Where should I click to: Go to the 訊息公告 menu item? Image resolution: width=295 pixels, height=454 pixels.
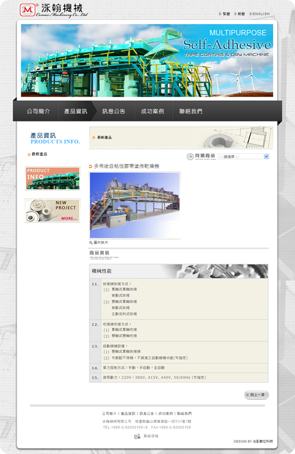point(114,111)
